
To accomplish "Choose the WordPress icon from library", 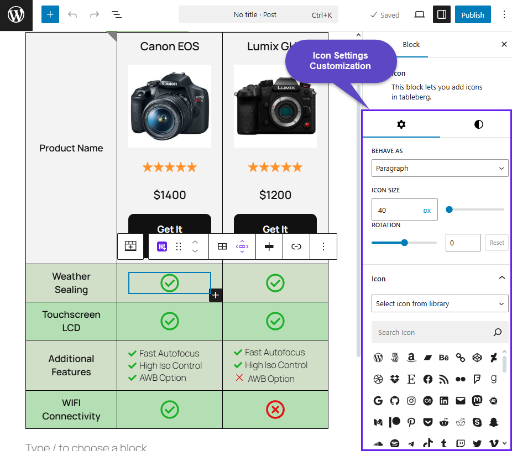I will (x=378, y=358).
